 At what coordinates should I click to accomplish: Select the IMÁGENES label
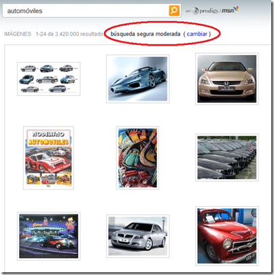pos(18,34)
